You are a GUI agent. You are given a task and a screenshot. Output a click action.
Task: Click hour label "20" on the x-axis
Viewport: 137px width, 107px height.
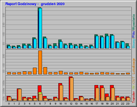coord(112,104)
